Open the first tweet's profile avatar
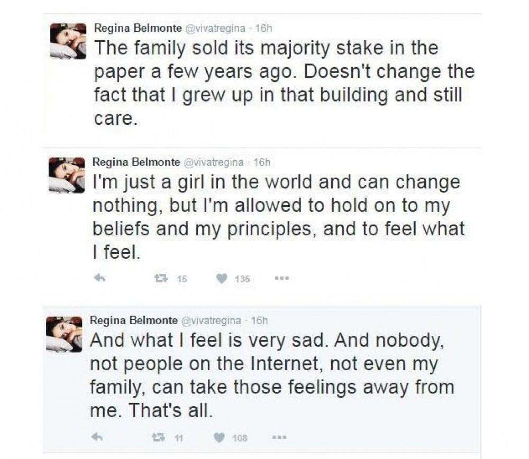Viewport: 529px width, 459px height. (x=68, y=41)
